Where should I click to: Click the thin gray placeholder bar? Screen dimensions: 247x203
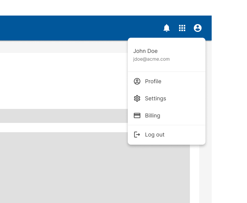click(62, 116)
